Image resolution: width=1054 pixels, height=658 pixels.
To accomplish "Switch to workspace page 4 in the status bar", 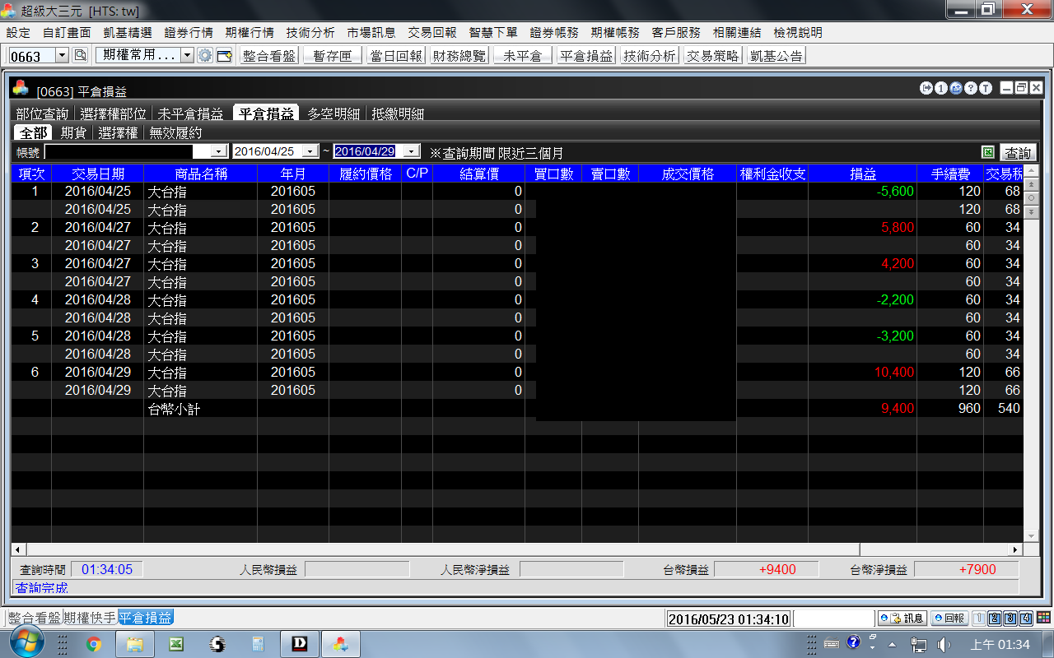I will 1026,618.
